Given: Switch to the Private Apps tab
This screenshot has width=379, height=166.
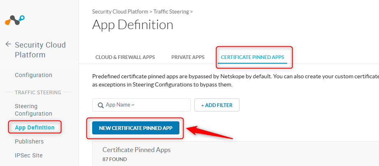Looking at the screenshot, I should tap(188, 57).
